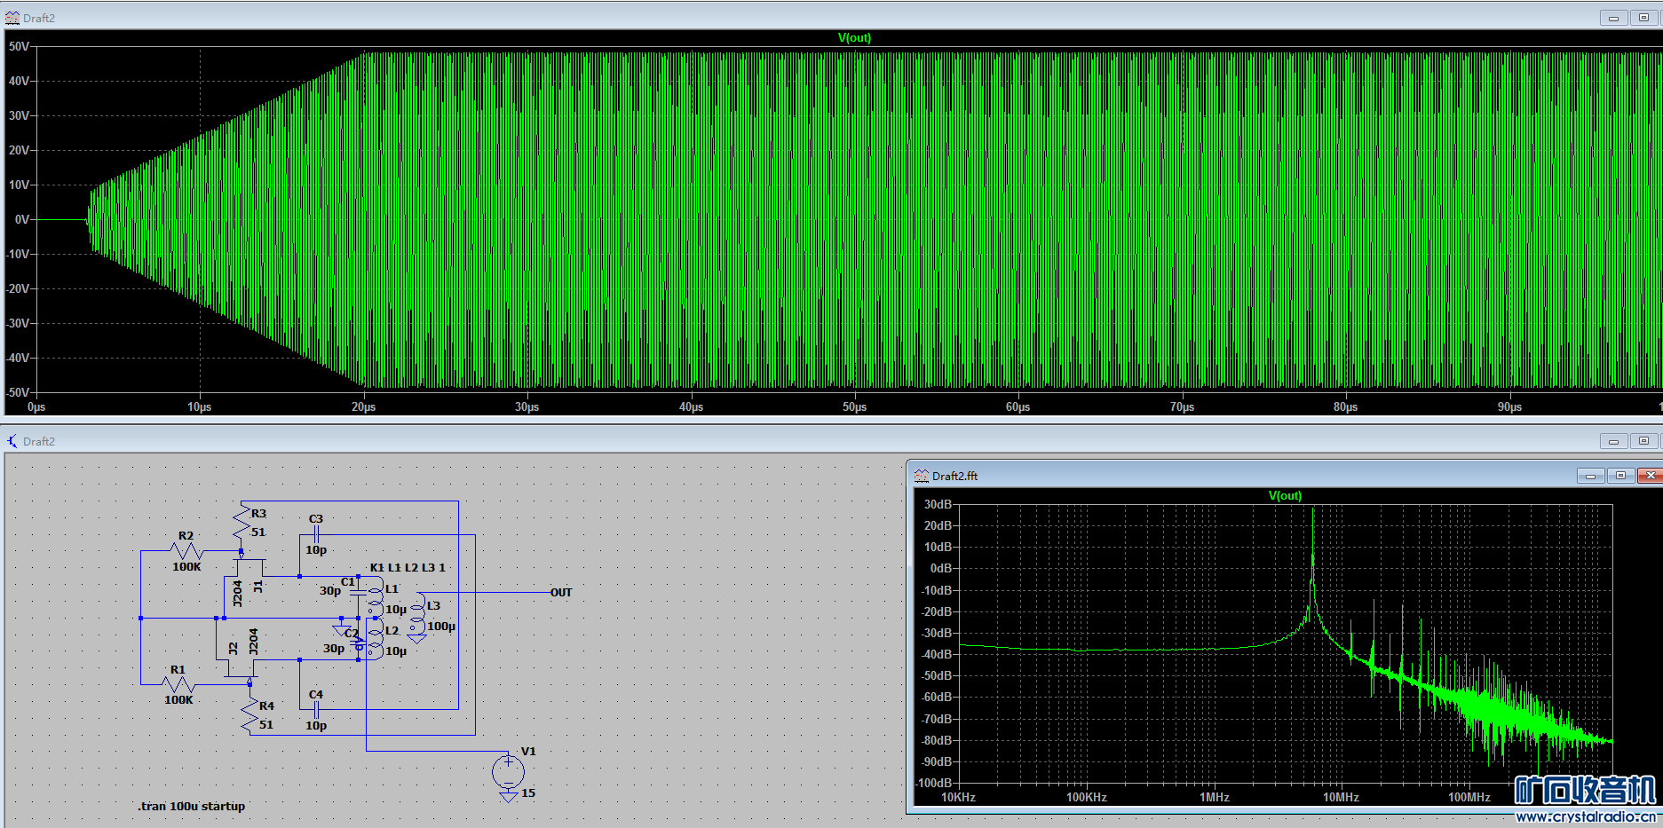
Task: Maximize the waveform Draft2 window
Action: coord(1643,18)
